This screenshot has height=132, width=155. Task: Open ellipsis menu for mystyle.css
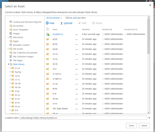[x=76, y=34]
